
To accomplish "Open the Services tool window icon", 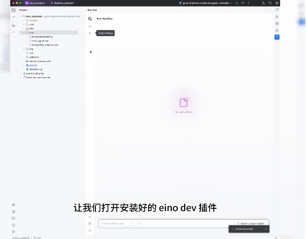I will tap(13, 204).
